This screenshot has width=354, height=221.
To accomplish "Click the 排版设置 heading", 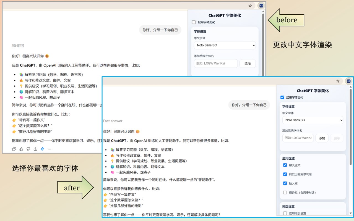I will click(288, 206).
